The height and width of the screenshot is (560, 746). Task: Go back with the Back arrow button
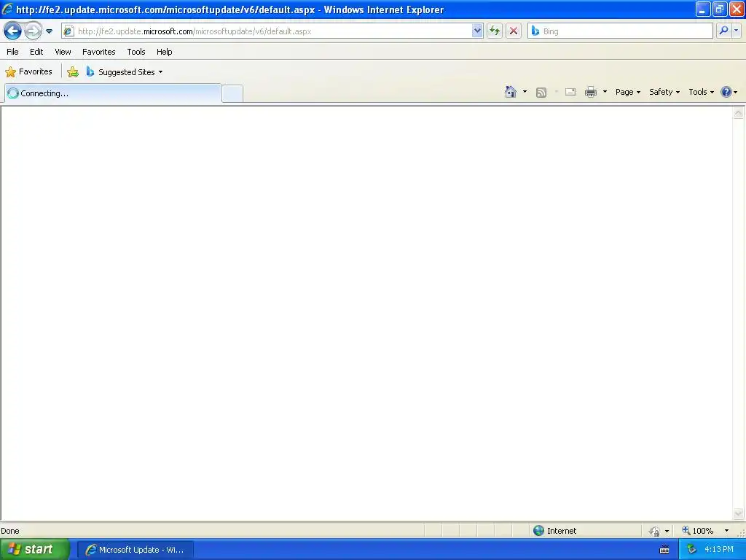[12, 31]
